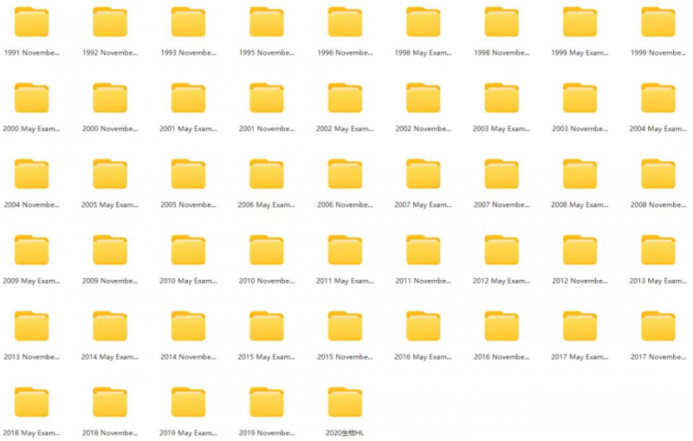Select the 1999 November folder icon
Image resolution: width=693 pixels, height=441 pixels.
point(658,22)
